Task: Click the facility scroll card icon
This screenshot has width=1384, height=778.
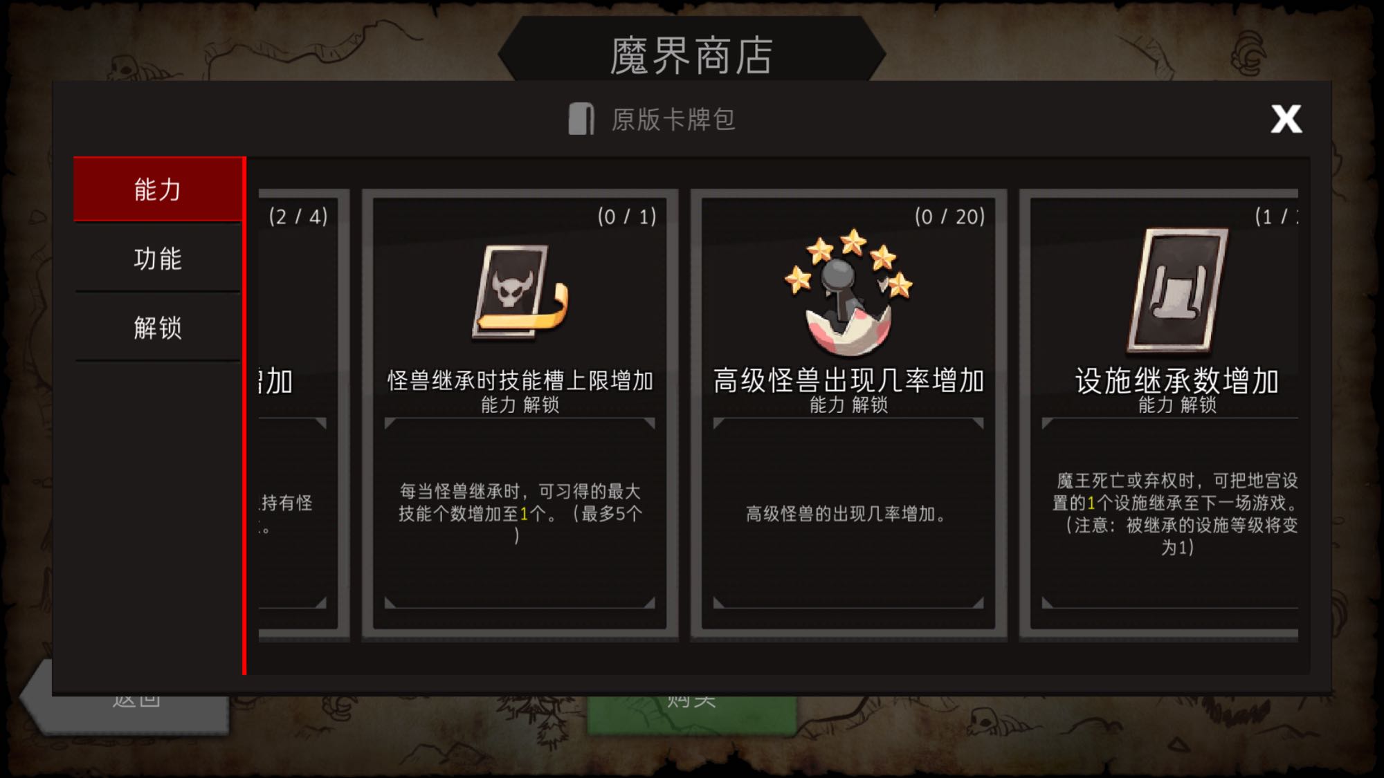Action: click(1177, 290)
